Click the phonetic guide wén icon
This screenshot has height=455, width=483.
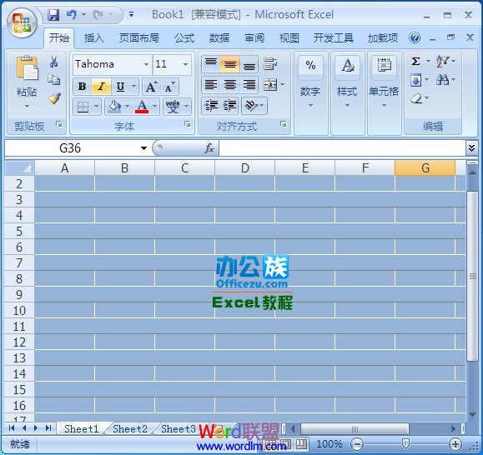click(173, 106)
